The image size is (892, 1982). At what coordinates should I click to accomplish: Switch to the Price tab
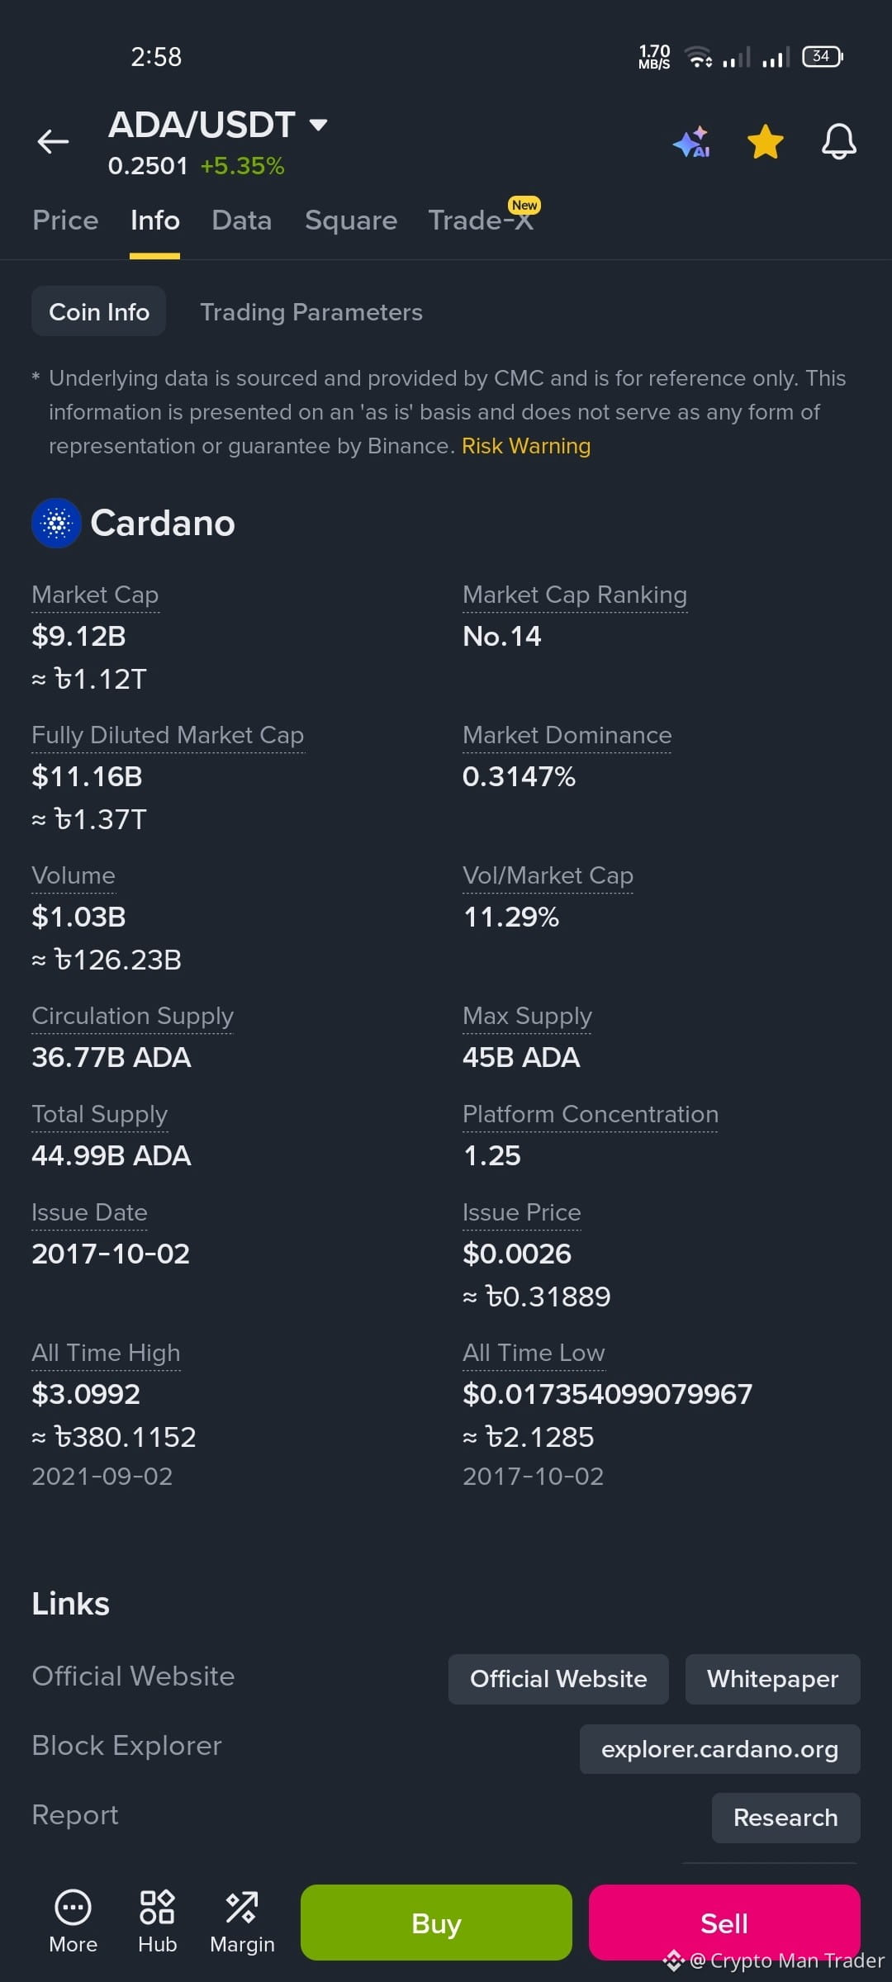pyautogui.click(x=65, y=220)
